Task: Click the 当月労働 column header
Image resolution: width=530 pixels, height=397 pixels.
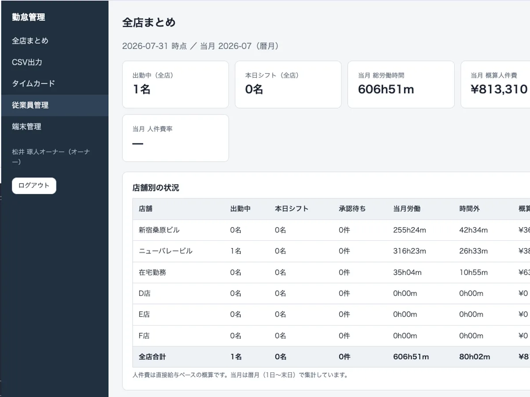Action: click(x=407, y=209)
